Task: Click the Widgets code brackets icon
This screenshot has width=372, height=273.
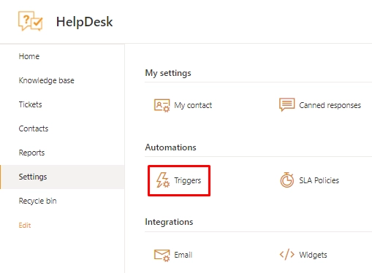Action: point(287,255)
